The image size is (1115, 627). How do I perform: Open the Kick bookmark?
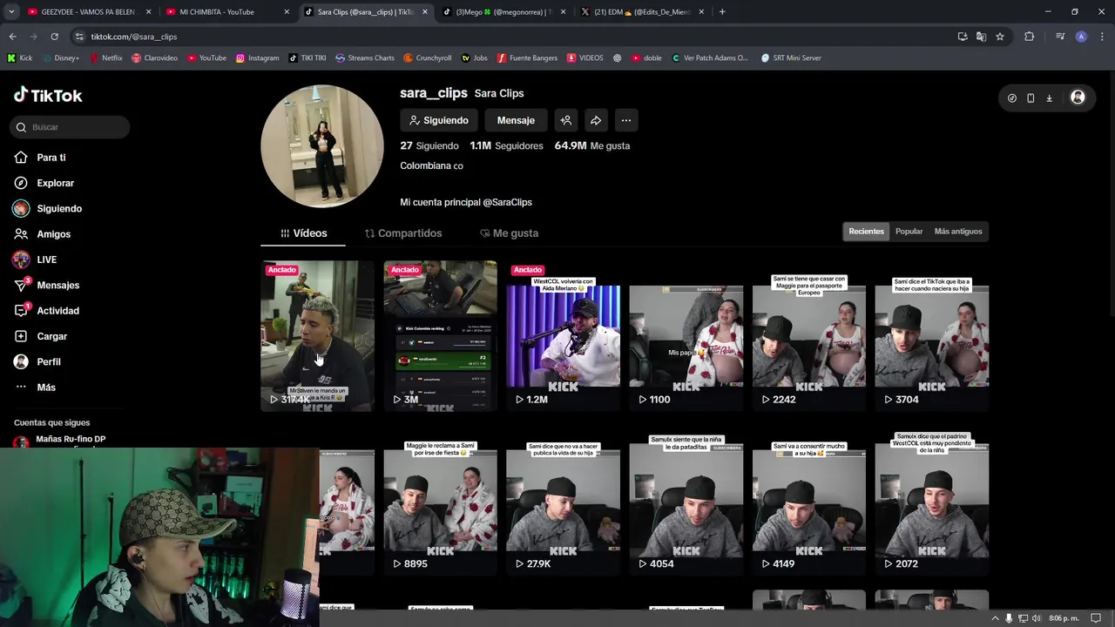[19, 58]
